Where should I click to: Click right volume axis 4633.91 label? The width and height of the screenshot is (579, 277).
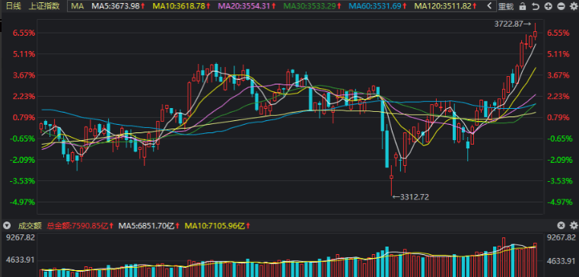(x=562, y=262)
